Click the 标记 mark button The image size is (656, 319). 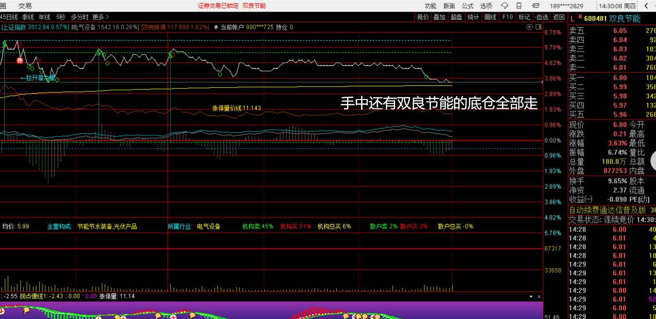tap(524, 17)
